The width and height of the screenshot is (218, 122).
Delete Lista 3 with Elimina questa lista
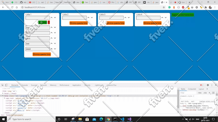pyautogui.click(x=115, y=23)
